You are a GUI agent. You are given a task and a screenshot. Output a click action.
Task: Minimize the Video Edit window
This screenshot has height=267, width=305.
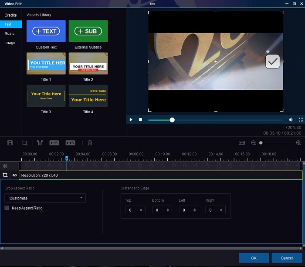287,3
